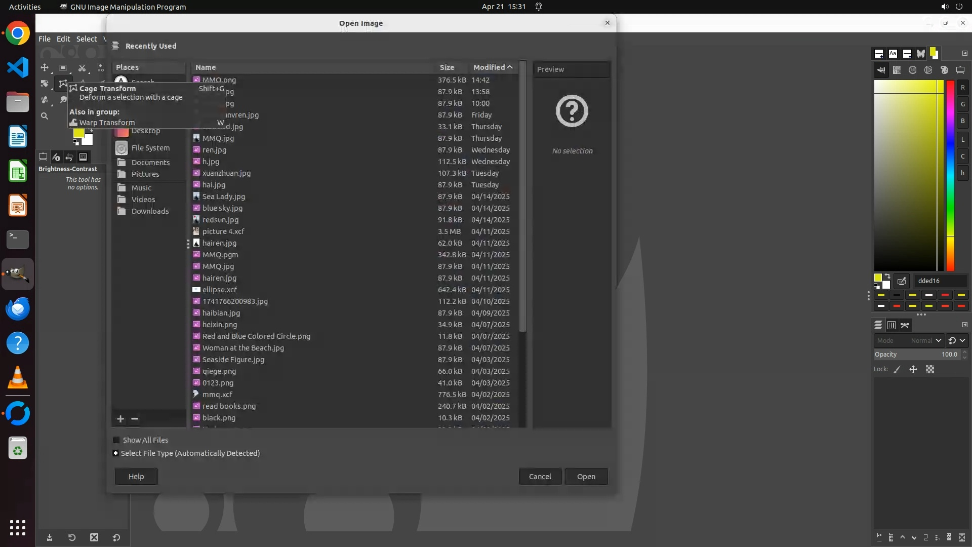
Task: Click the lock alpha channel icon
Action: [x=930, y=369]
